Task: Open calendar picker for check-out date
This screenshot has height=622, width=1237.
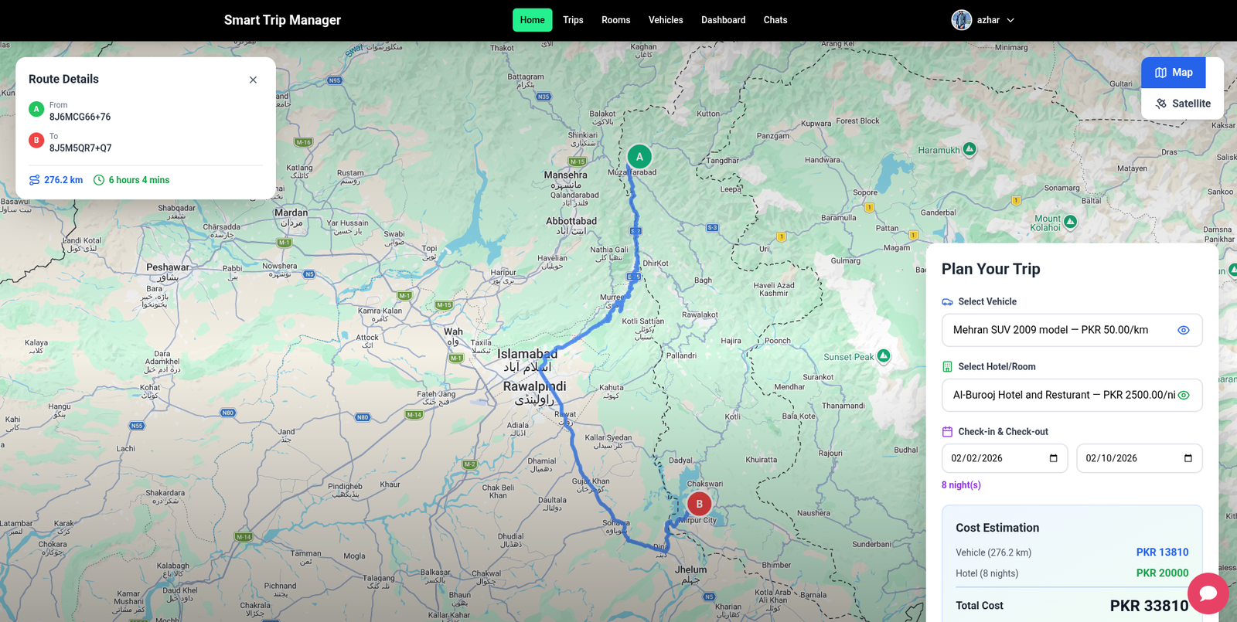Action: click(1188, 458)
